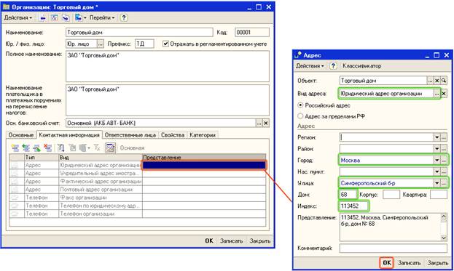Click Записать in the Организации window
Viewport: 454px width, 271px height.
point(231,240)
